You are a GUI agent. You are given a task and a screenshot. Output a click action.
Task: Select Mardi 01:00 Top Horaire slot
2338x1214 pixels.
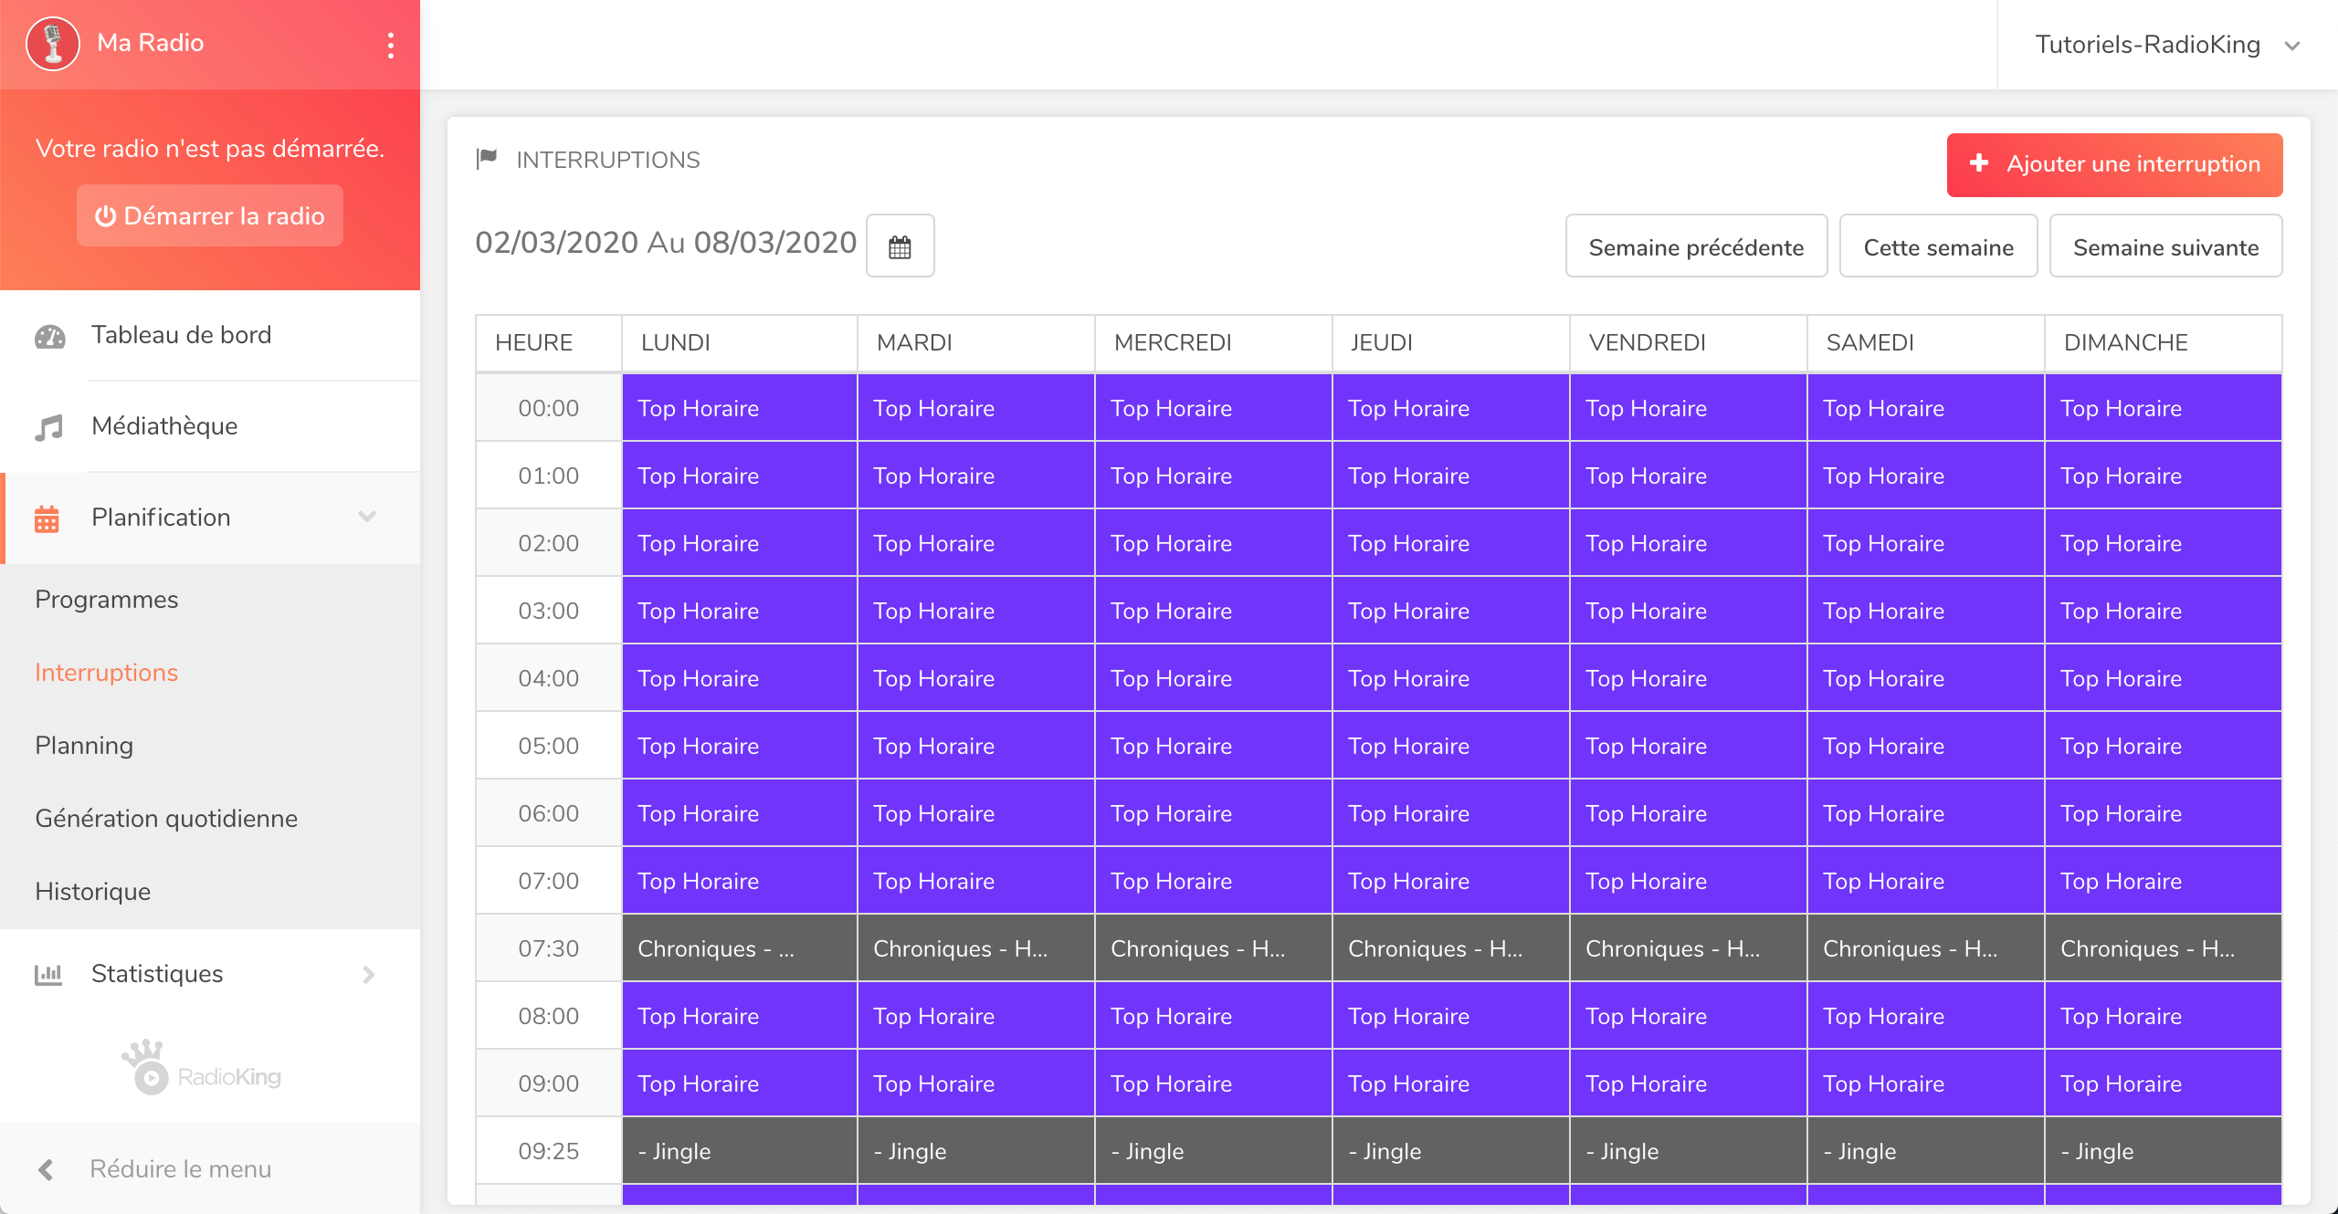pyautogui.click(x=976, y=476)
